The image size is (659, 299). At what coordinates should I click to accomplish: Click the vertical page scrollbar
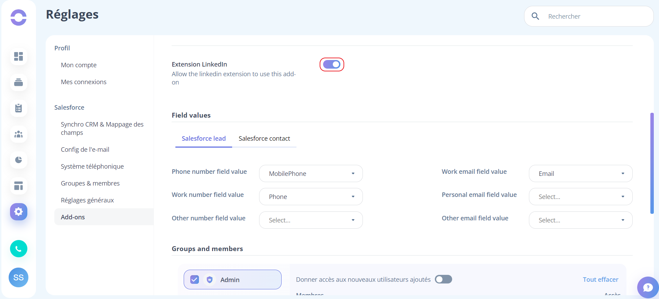(652, 163)
